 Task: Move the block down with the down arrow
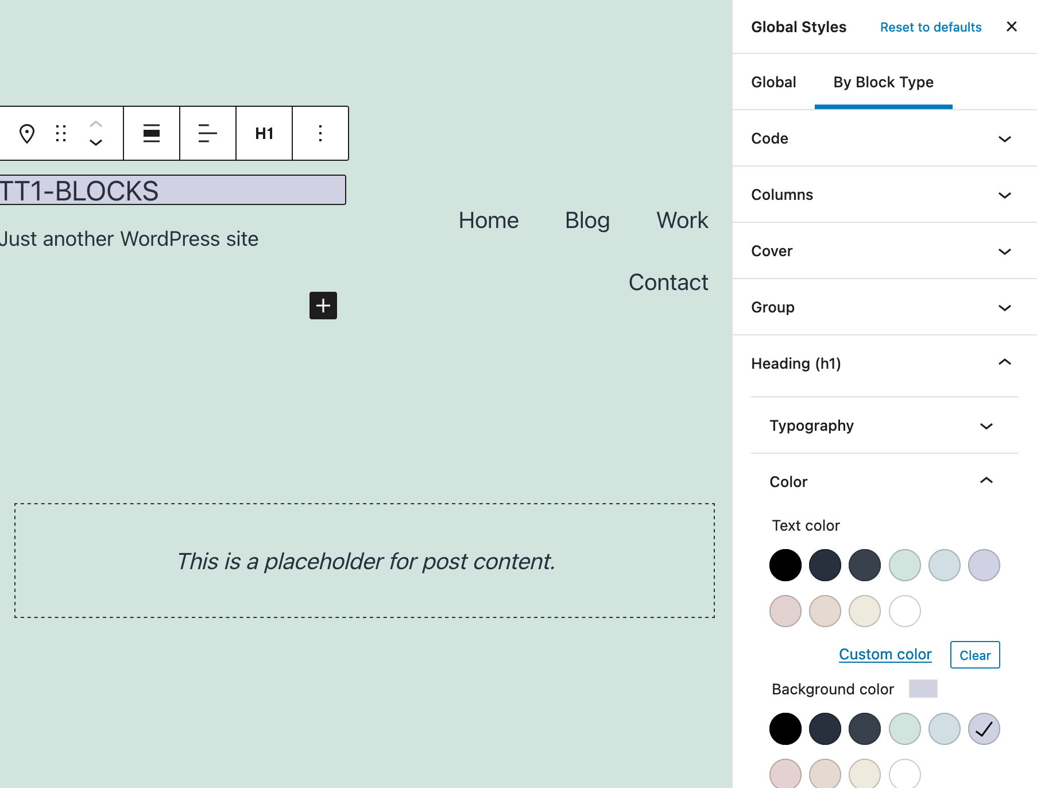96,144
